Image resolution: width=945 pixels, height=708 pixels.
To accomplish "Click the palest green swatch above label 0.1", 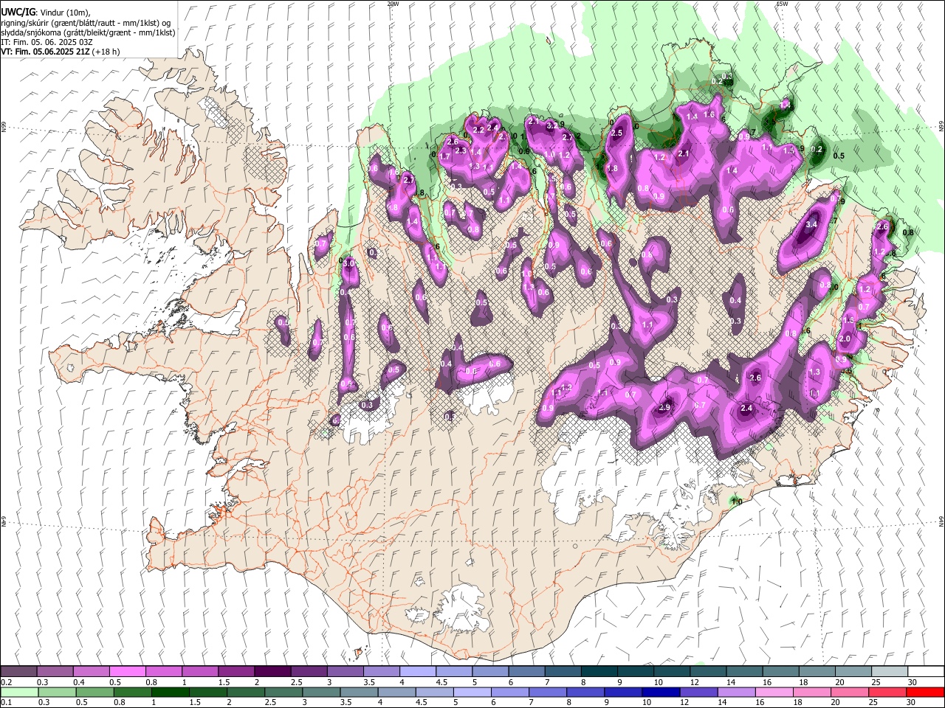I will coord(19,692).
